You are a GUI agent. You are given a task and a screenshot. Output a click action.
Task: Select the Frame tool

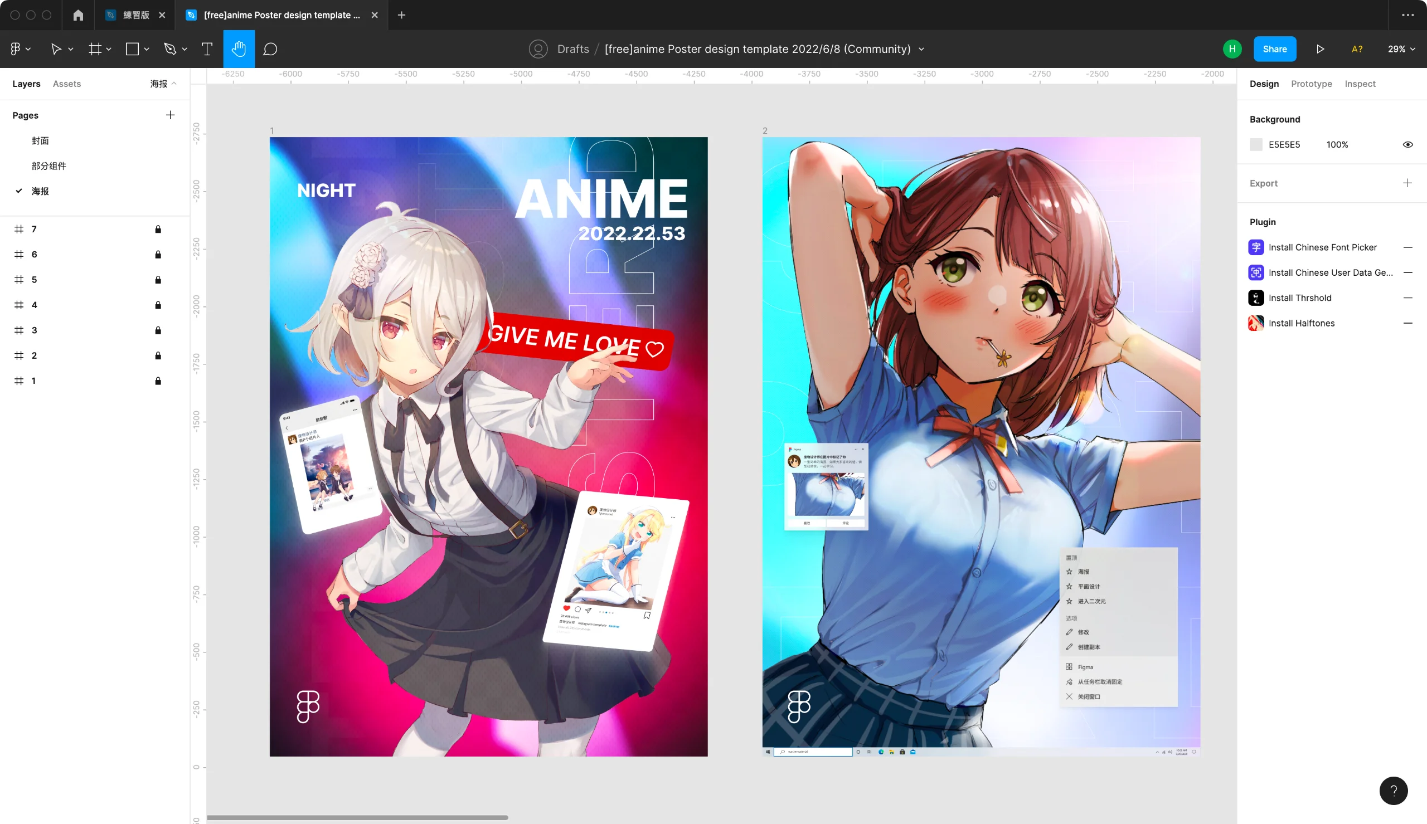pyautogui.click(x=95, y=49)
